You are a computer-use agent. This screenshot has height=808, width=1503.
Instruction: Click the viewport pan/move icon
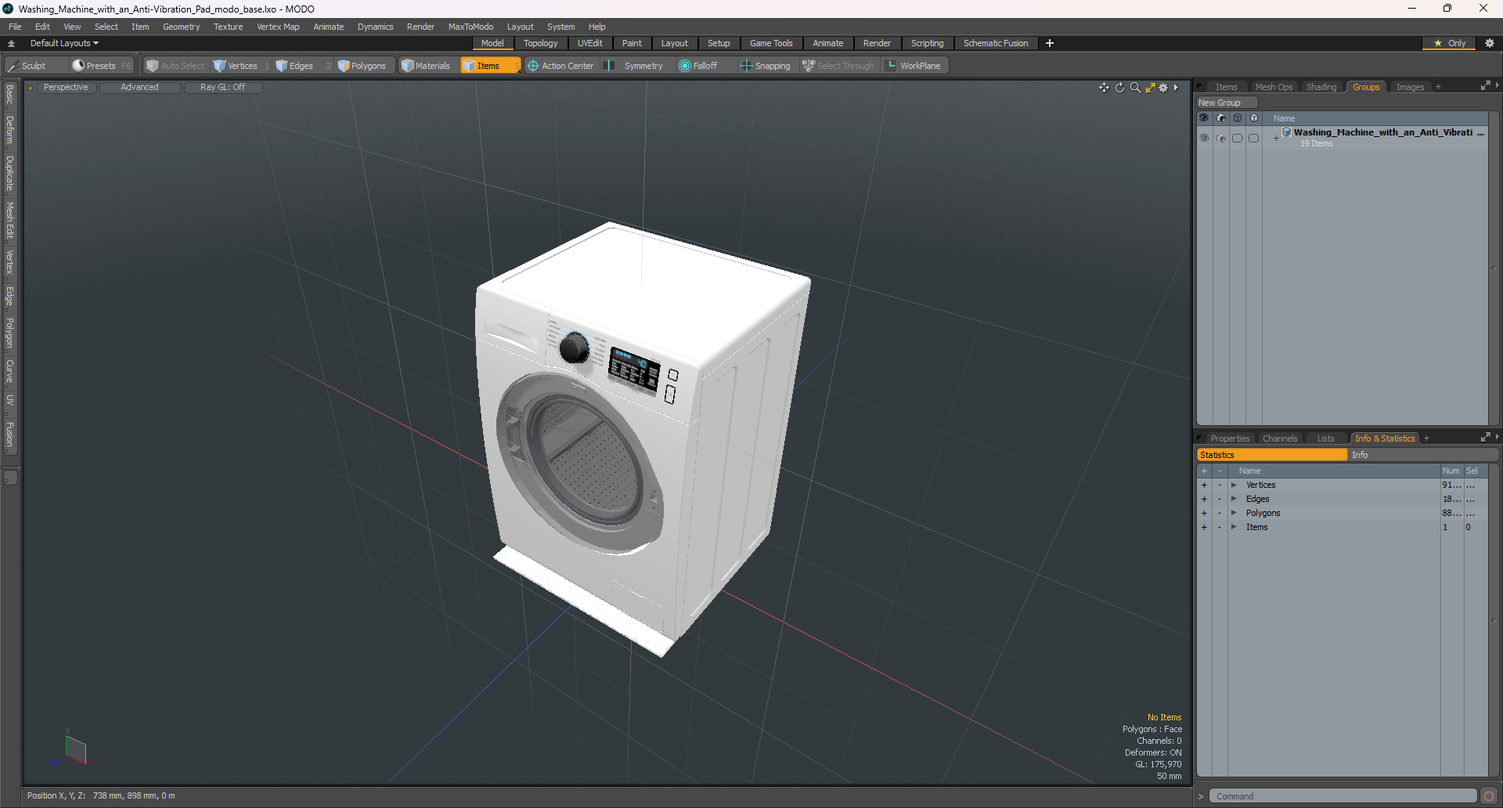tap(1104, 88)
